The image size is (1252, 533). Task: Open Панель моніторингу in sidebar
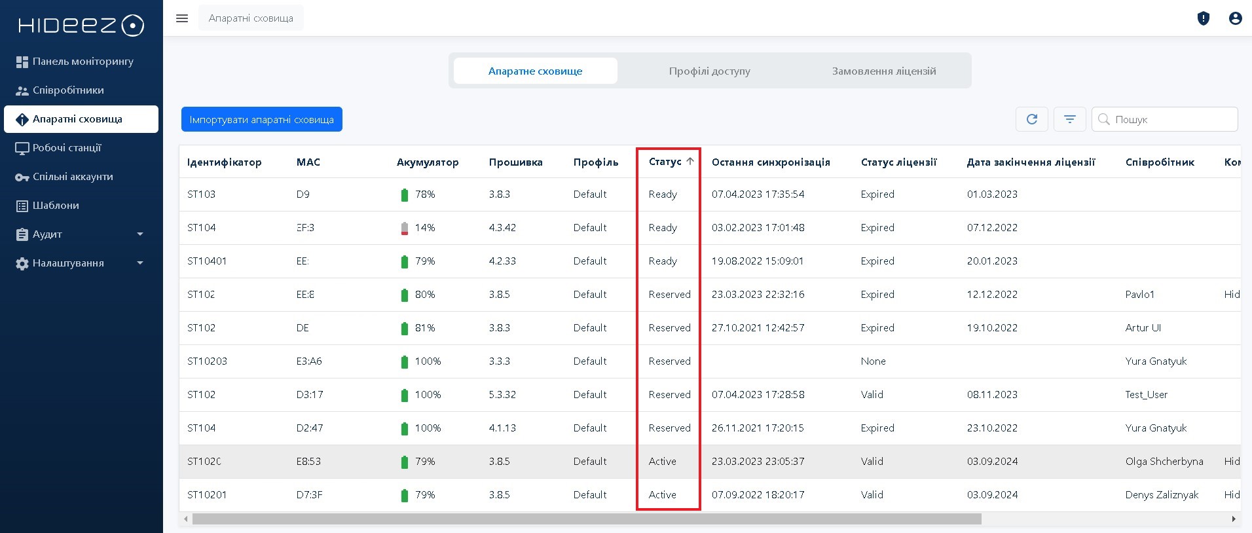coord(83,62)
